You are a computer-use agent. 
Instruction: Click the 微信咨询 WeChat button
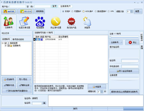coord(26,11)
